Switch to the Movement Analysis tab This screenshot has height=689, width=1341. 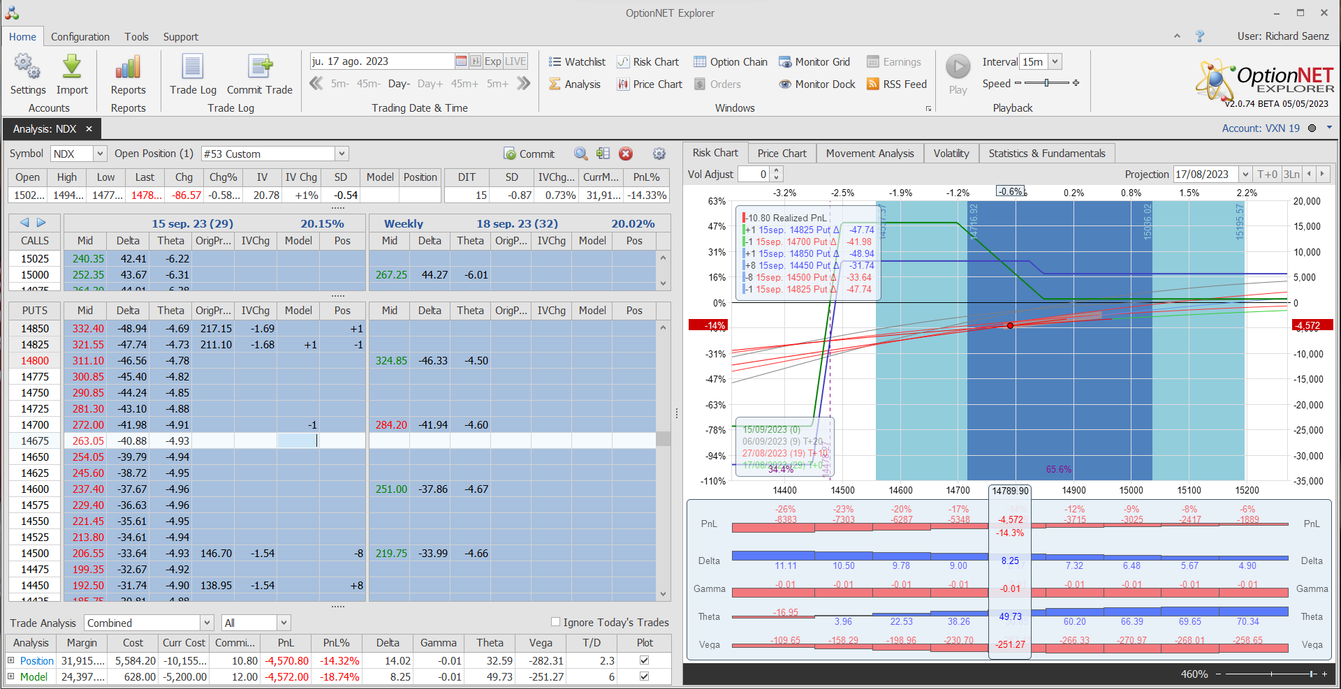pos(870,154)
